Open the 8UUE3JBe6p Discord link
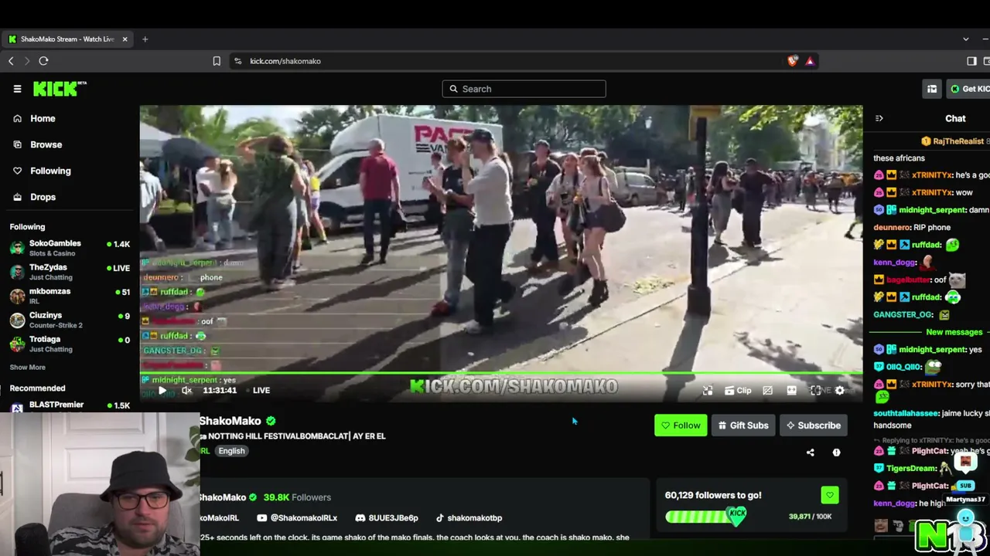Screen dimensions: 990x556 coord(387,518)
